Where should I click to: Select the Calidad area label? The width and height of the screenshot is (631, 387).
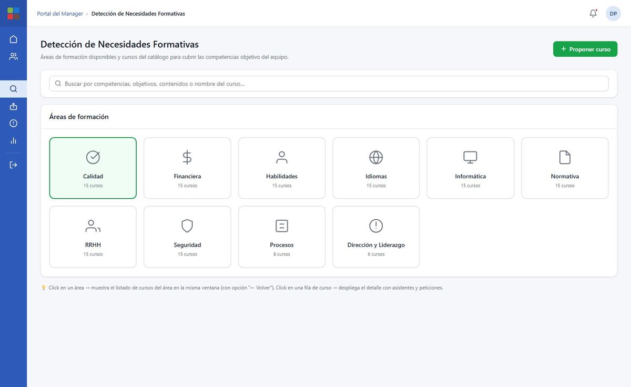point(93,177)
